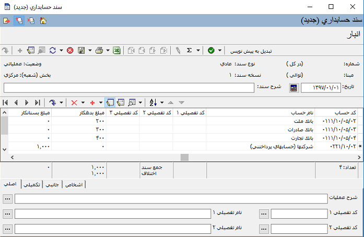
Task: Click the red X delete row icon
Action: click(x=74, y=102)
